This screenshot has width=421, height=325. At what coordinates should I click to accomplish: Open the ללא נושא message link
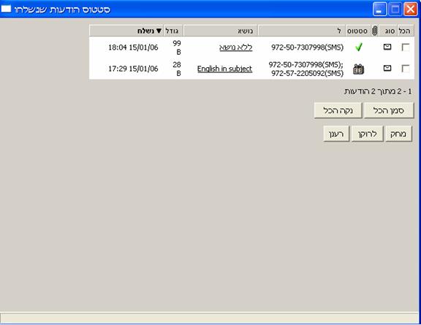click(x=236, y=47)
